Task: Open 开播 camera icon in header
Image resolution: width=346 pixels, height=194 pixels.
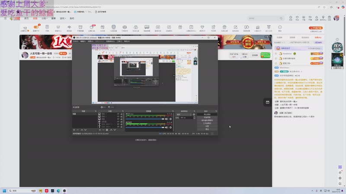Action: point(310,18)
